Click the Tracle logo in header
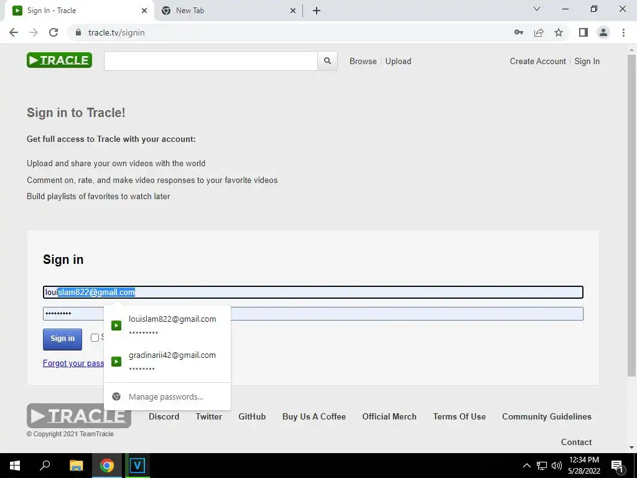 [59, 60]
